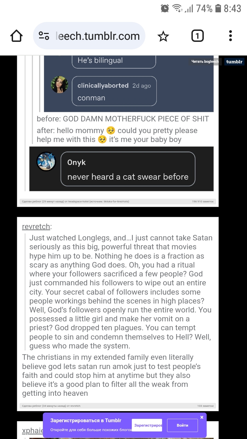Click the Зарегистрироваться sign-up button
This screenshot has width=247, height=439.
(x=147, y=425)
